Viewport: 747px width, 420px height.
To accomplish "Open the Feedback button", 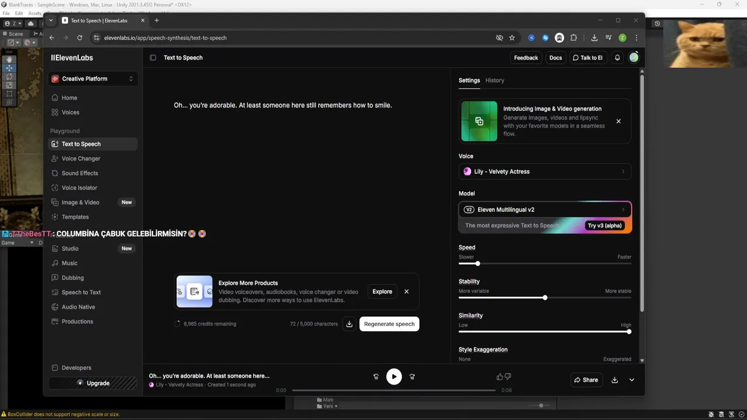I will pyautogui.click(x=526, y=58).
